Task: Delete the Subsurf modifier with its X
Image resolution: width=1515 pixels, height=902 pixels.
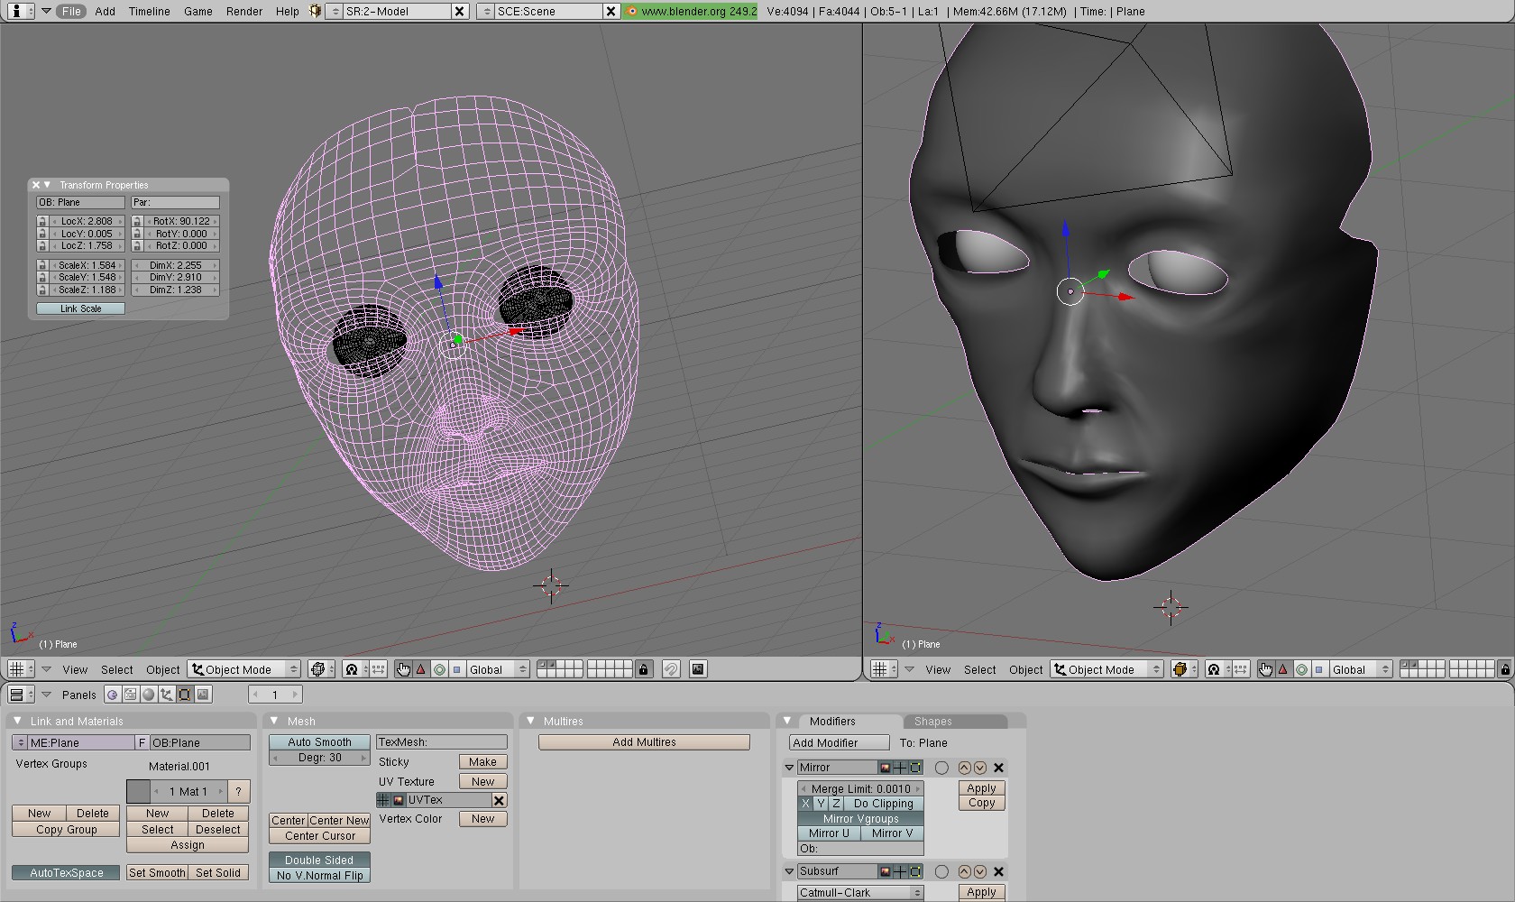Action: point(998,872)
